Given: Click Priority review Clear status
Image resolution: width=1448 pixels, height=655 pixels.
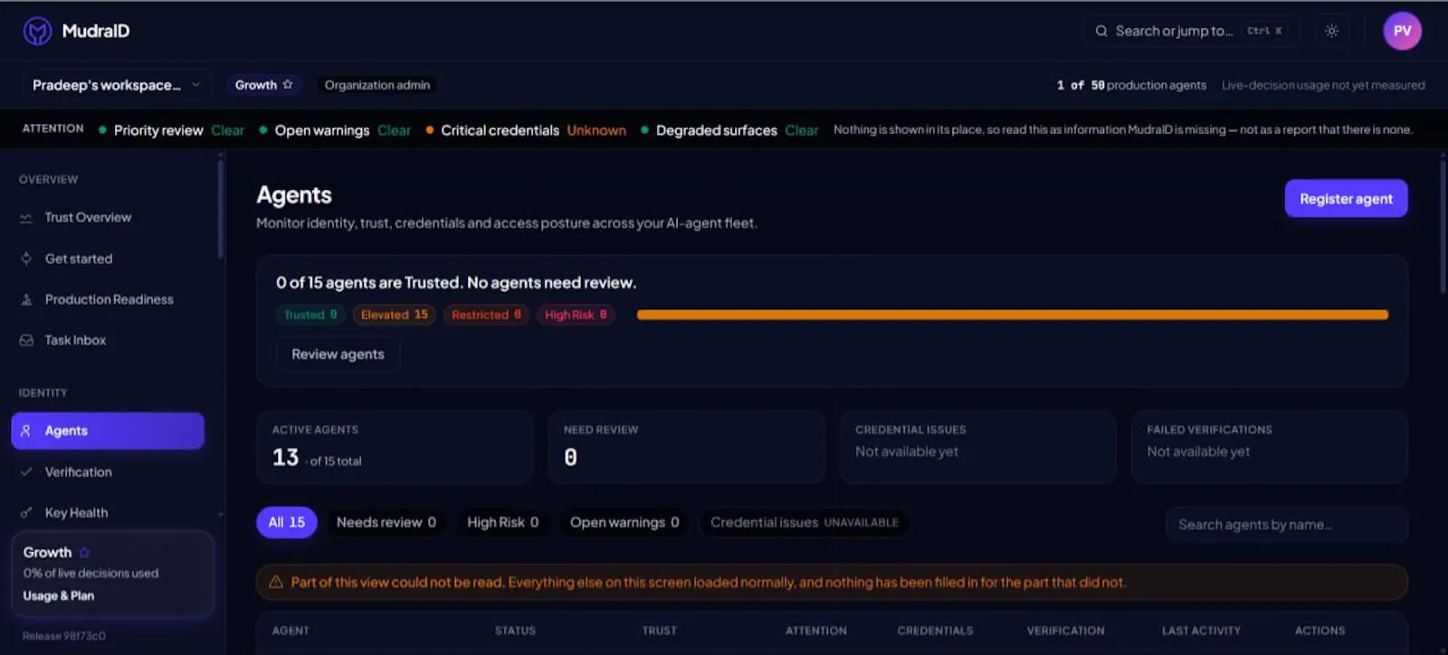Looking at the screenshot, I should coord(171,130).
